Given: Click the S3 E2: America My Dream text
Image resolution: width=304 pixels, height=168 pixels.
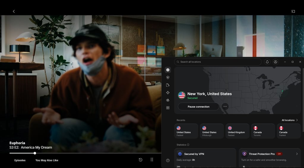Looking at the screenshot, I should 31,147.
